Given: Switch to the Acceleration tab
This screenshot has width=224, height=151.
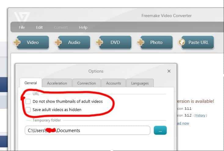Looking at the screenshot, I should tap(57, 83).
